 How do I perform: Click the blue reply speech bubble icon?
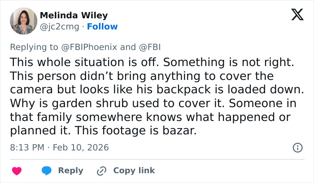tap(46, 171)
